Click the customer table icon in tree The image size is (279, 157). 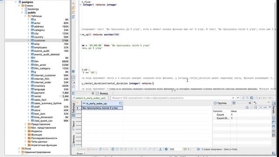point(32,41)
